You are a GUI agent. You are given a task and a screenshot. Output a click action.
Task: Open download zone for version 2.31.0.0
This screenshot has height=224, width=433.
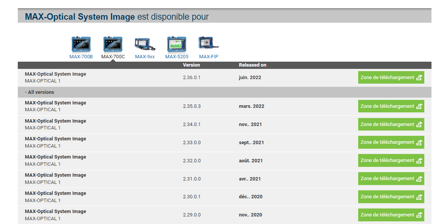[391, 179]
